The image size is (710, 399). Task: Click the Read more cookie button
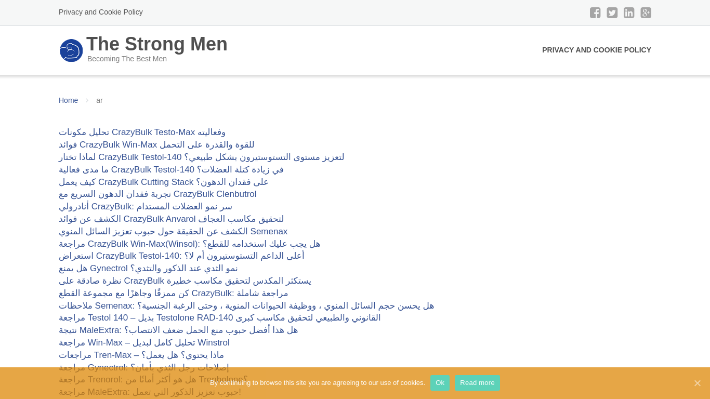click(477, 383)
